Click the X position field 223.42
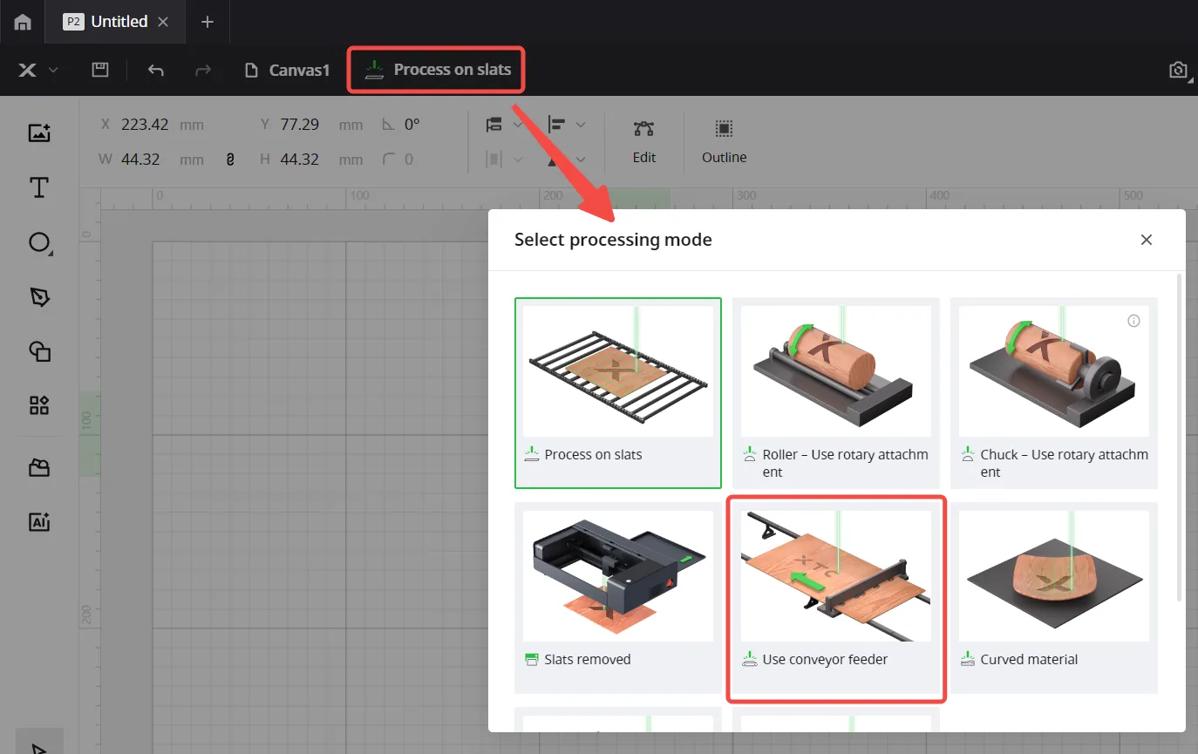 153,125
